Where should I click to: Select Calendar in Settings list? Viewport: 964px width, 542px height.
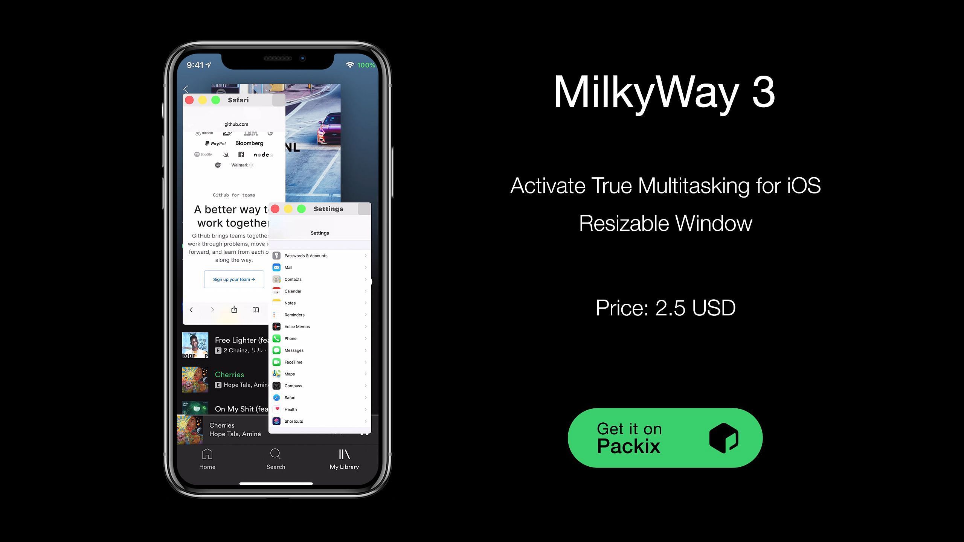click(320, 291)
